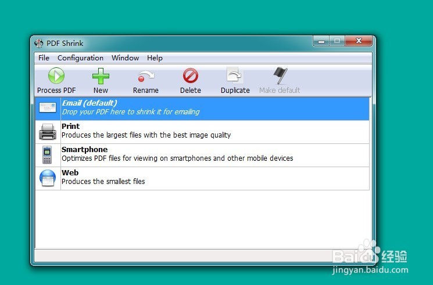This screenshot has width=433, height=285.
Task: Select the 'Web' configuration name
Action: point(70,172)
